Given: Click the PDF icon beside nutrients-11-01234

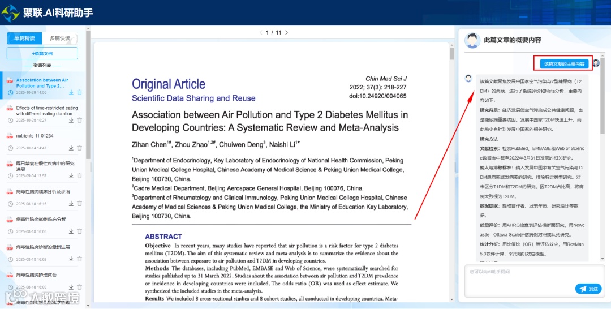Looking at the screenshot, I should pos(10,136).
